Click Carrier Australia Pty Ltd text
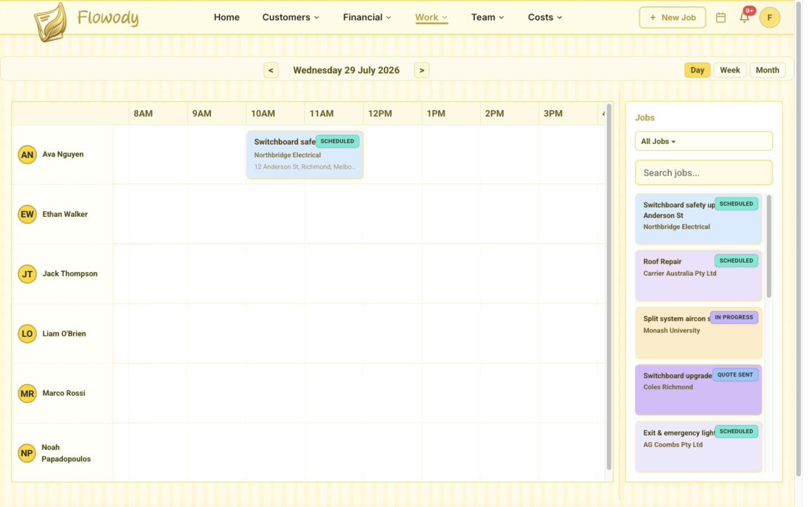This screenshot has width=811, height=507. [x=680, y=273]
